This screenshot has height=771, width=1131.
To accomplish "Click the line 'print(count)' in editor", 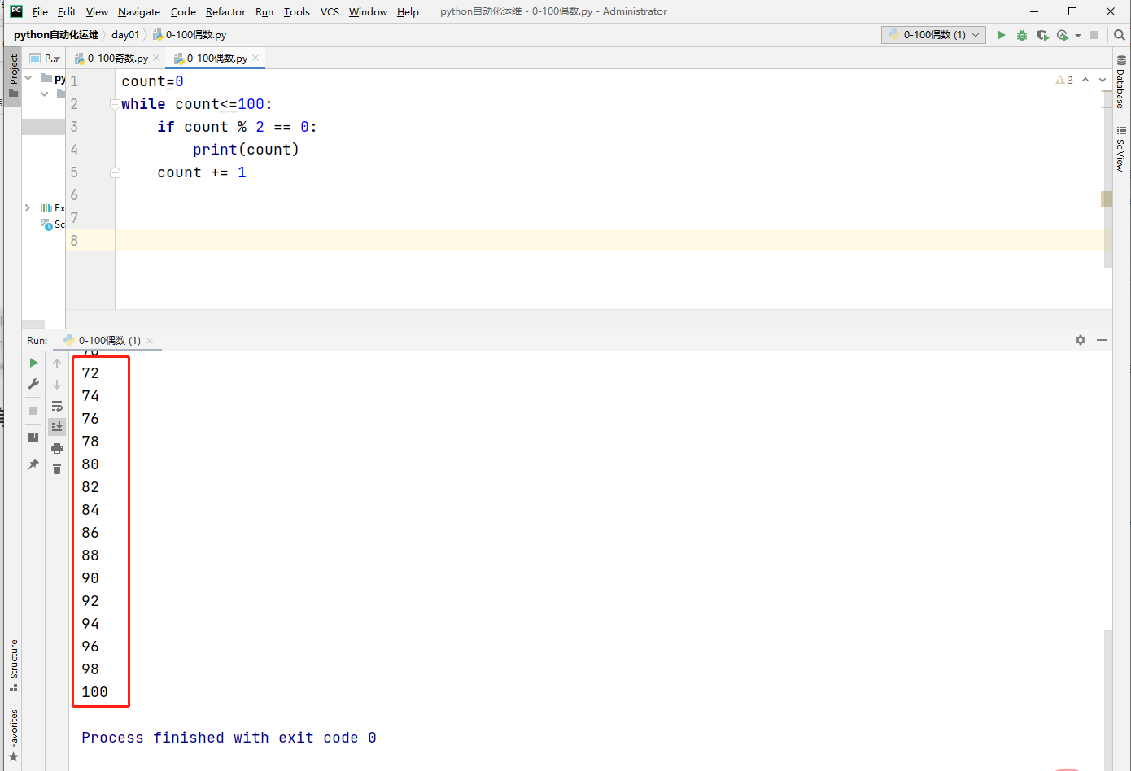I will (246, 150).
